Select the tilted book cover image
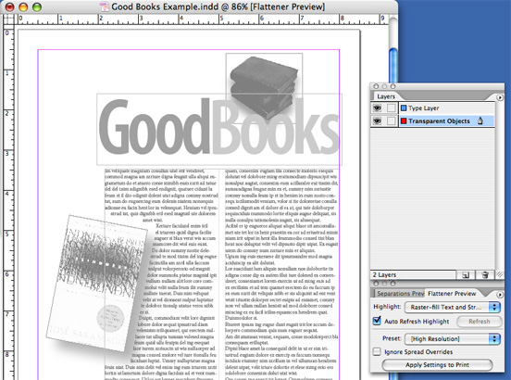511x380 pixels. pos(97,283)
